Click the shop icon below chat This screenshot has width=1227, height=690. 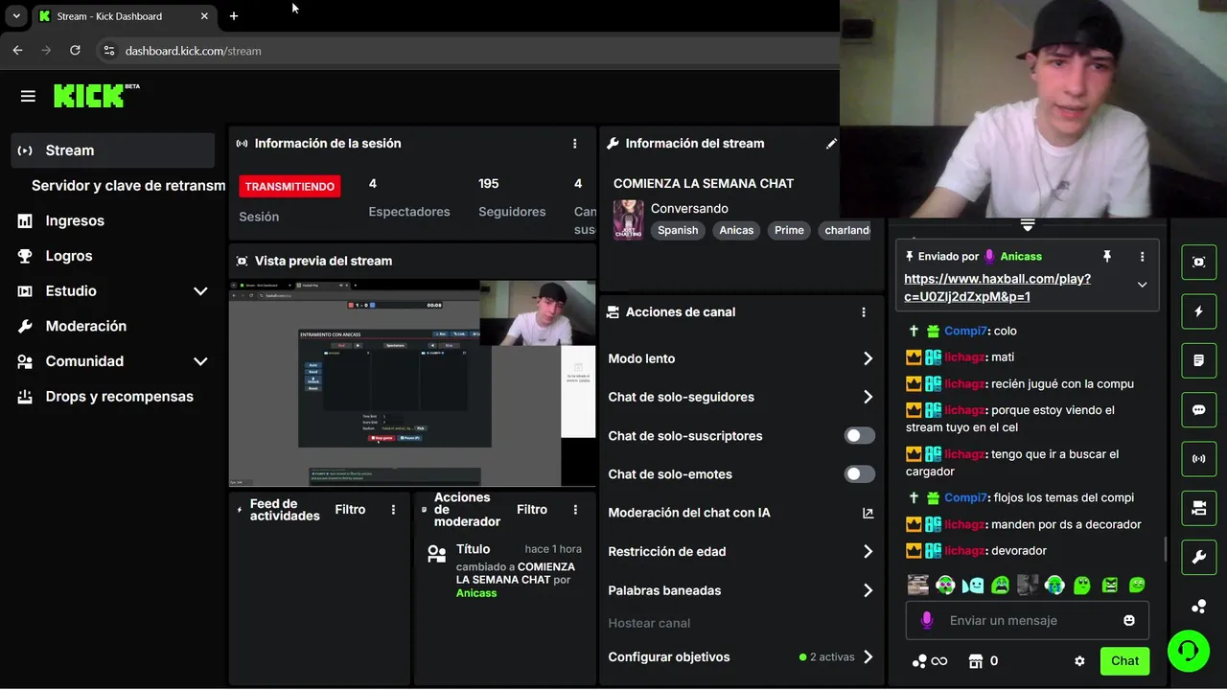tap(976, 661)
